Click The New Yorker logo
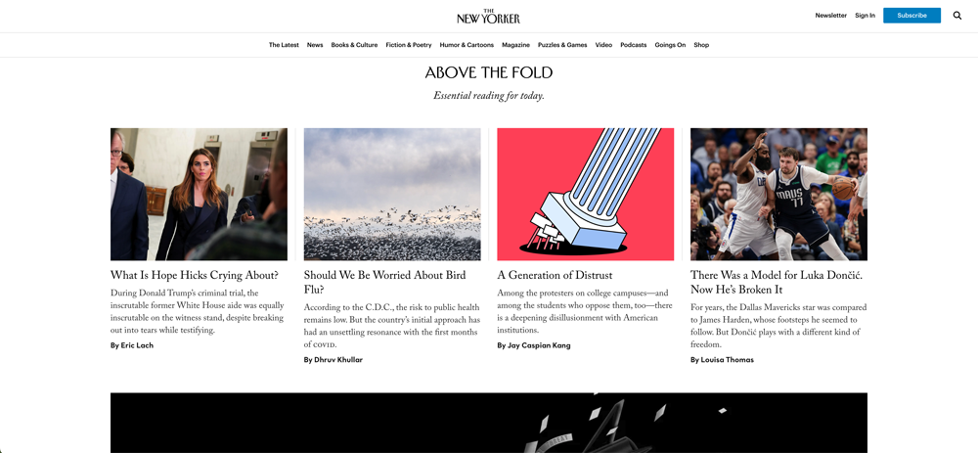Screen dimensions: 978x453 488,17
